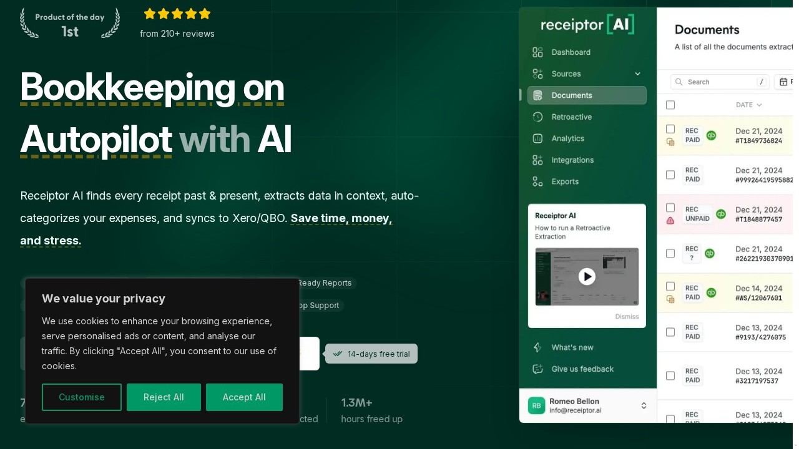Click the What's new lightning icon
799x449 pixels.
coord(537,347)
